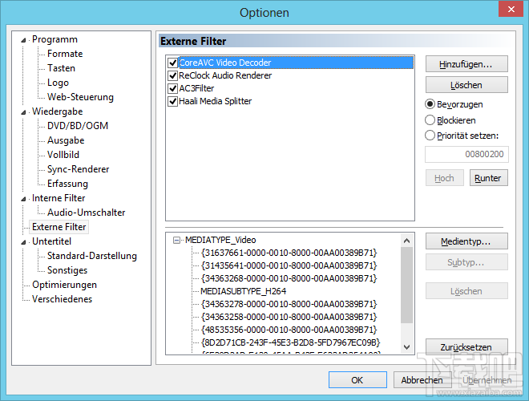Viewport: 529px width, 401px height.
Task: Uncheck the CoreAVC Video Decoder checkbox
Action: [x=173, y=63]
